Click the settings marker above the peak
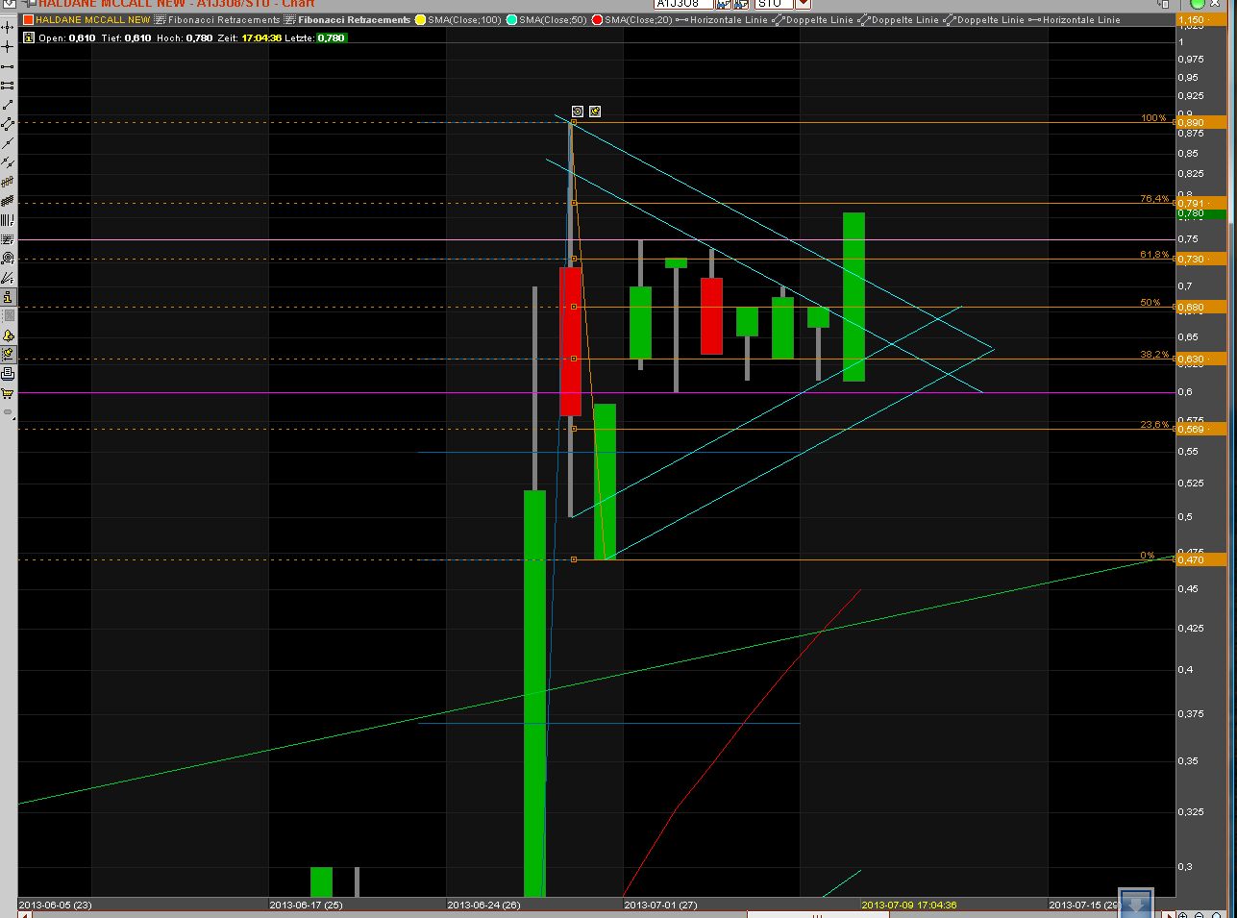This screenshot has width=1237, height=918. tap(577, 112)
